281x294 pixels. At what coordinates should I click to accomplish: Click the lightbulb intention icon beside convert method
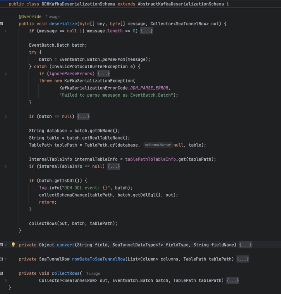tap(13, 245)
